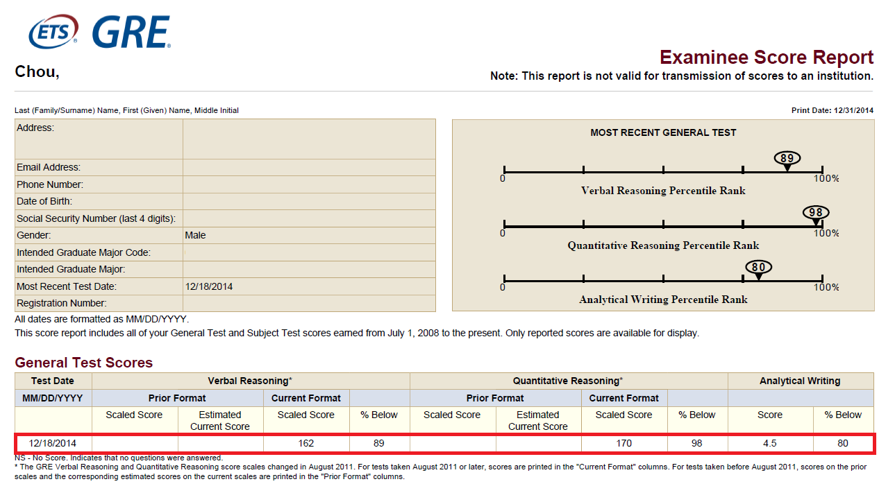895x493 pixels.
Task: Click the "Test Date" column header
Action: point(53,381)
